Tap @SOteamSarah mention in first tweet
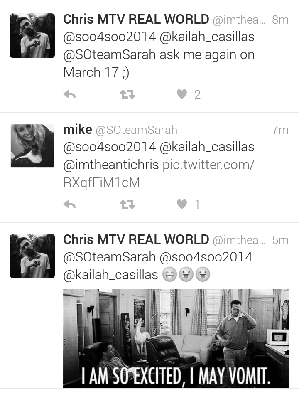Image resolution: width=299 pixels, height=399 pixels. (110, 55)
